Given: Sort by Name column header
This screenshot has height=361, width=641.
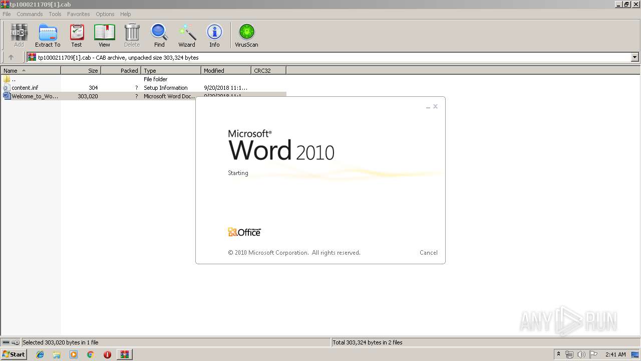Looking at the screenshot, I should coord(31,71).
